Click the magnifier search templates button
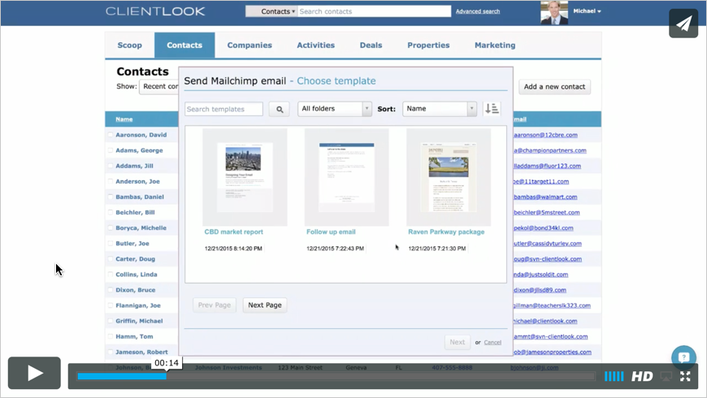This screenshot has width=707, height=398. pos(279,109)
